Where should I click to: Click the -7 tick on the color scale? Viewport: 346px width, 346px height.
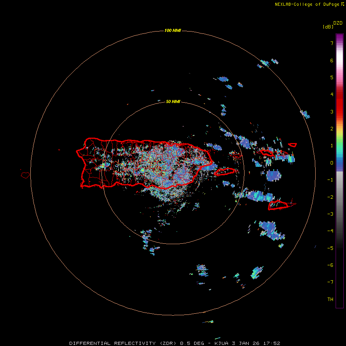tap(330, 282)
